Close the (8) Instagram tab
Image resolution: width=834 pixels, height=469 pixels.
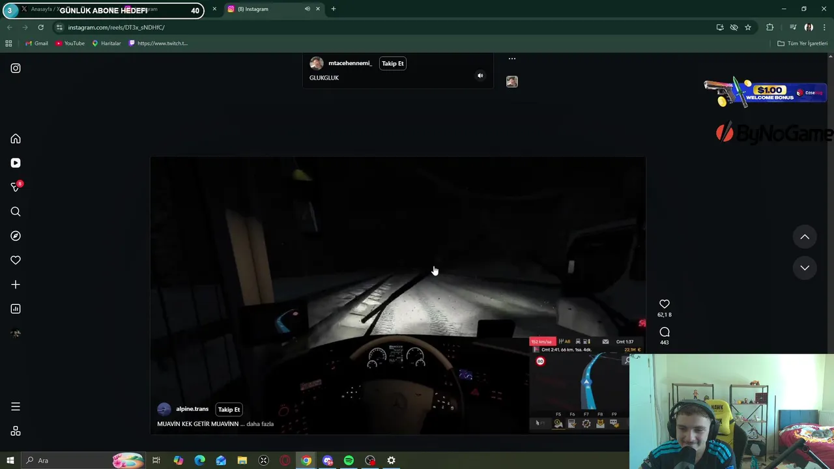click(318, 9)
